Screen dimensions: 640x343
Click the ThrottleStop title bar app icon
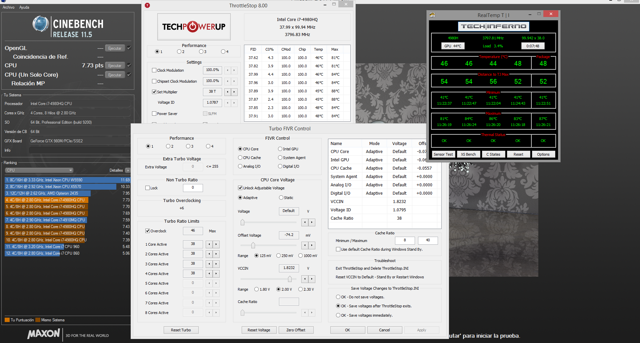click(147, 5)
